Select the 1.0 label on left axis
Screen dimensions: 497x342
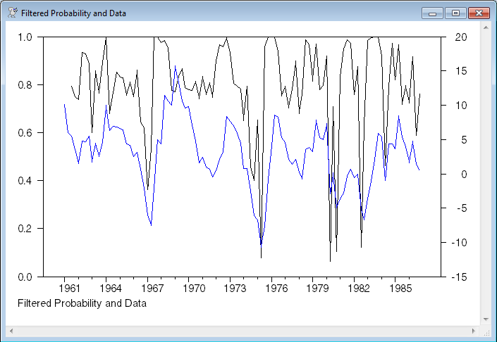(x=25, y=37)
